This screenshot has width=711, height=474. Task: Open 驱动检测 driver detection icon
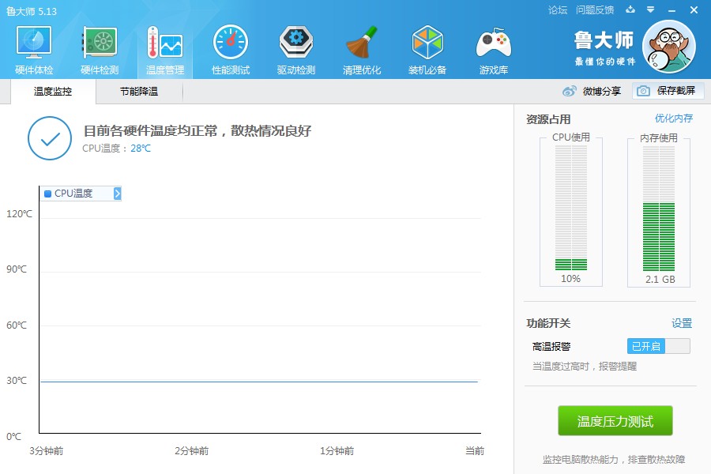[296, 42]
